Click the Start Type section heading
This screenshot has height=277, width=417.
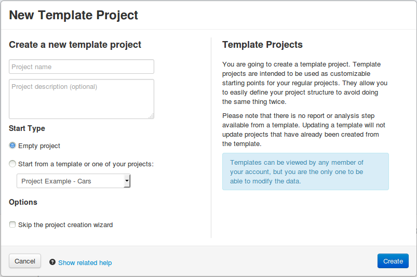coord(27,128)
